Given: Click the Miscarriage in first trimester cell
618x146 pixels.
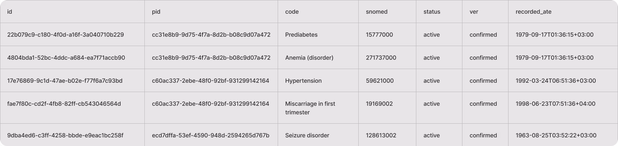Looking at the screenshot, I should point(310,108).
